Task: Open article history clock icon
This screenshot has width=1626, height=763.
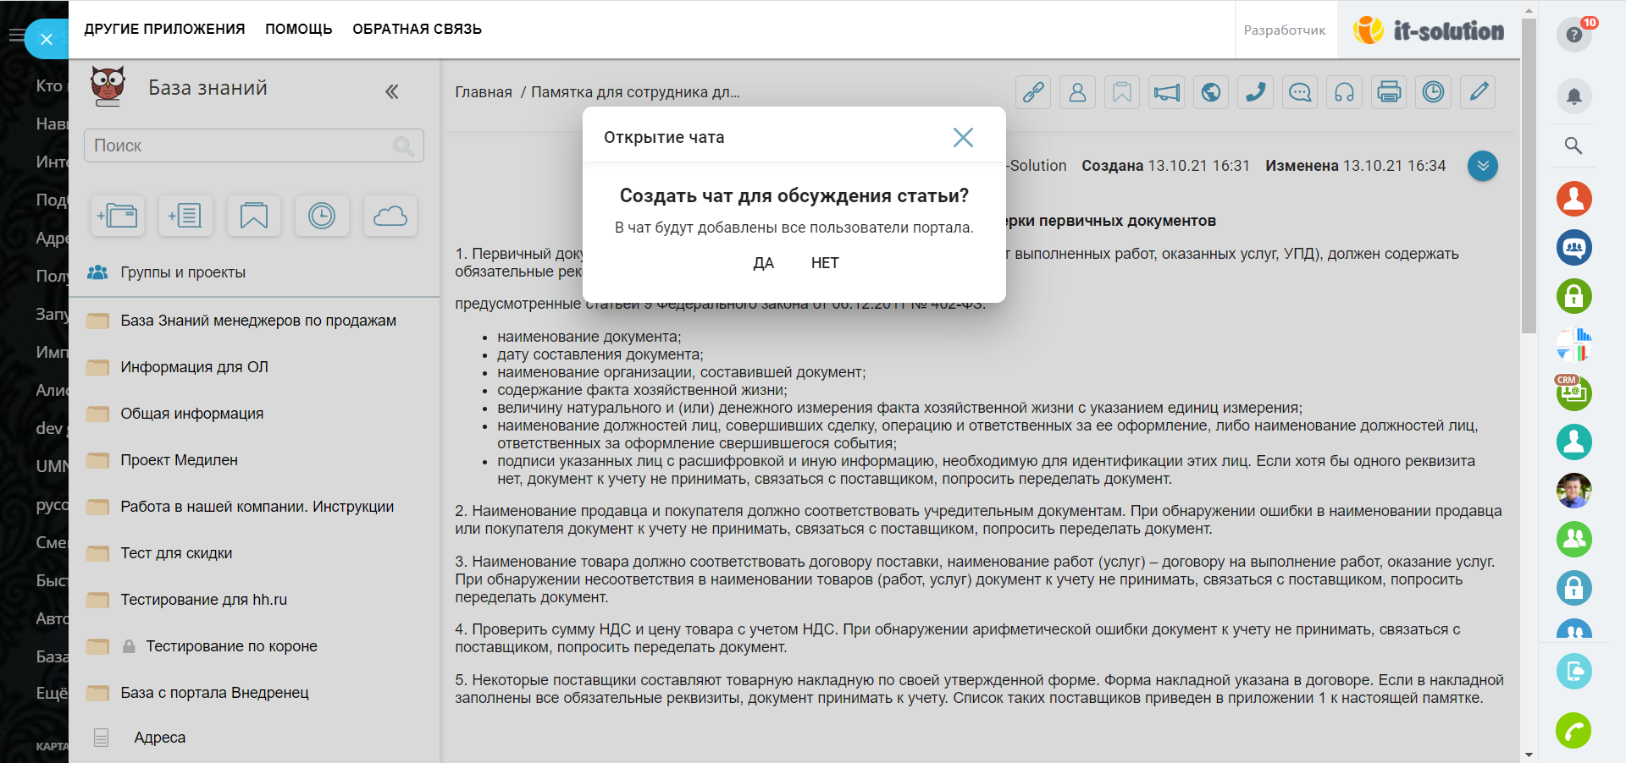Action: click(x=1433, y=92)
